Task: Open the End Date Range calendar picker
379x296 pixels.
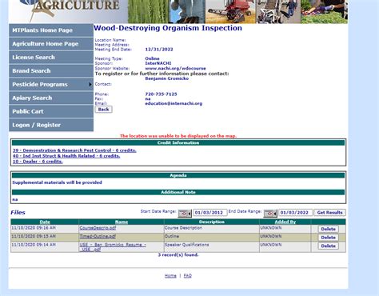Action: 270,214
